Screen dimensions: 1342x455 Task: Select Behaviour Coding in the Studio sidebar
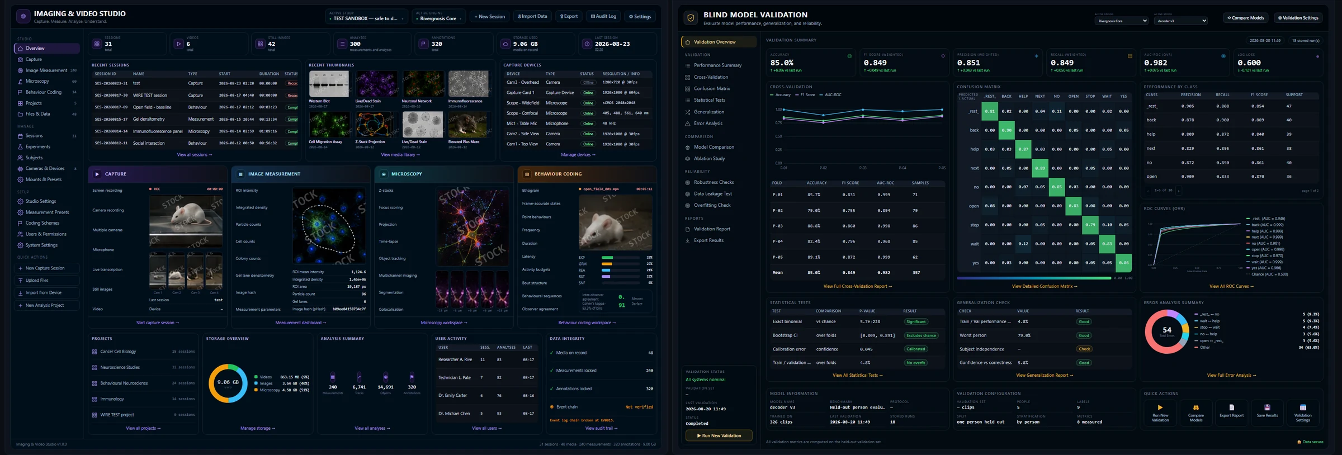point(47,92)
